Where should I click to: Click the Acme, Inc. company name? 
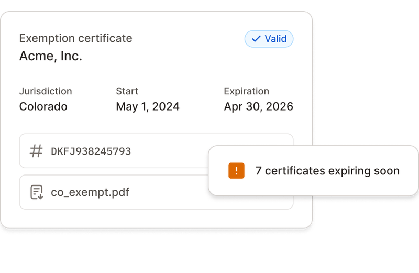coord(50,56)
